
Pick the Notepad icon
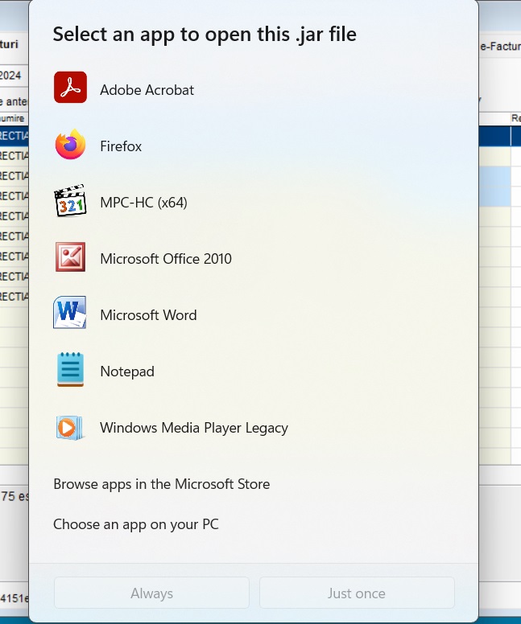click(x=71, y=369)
